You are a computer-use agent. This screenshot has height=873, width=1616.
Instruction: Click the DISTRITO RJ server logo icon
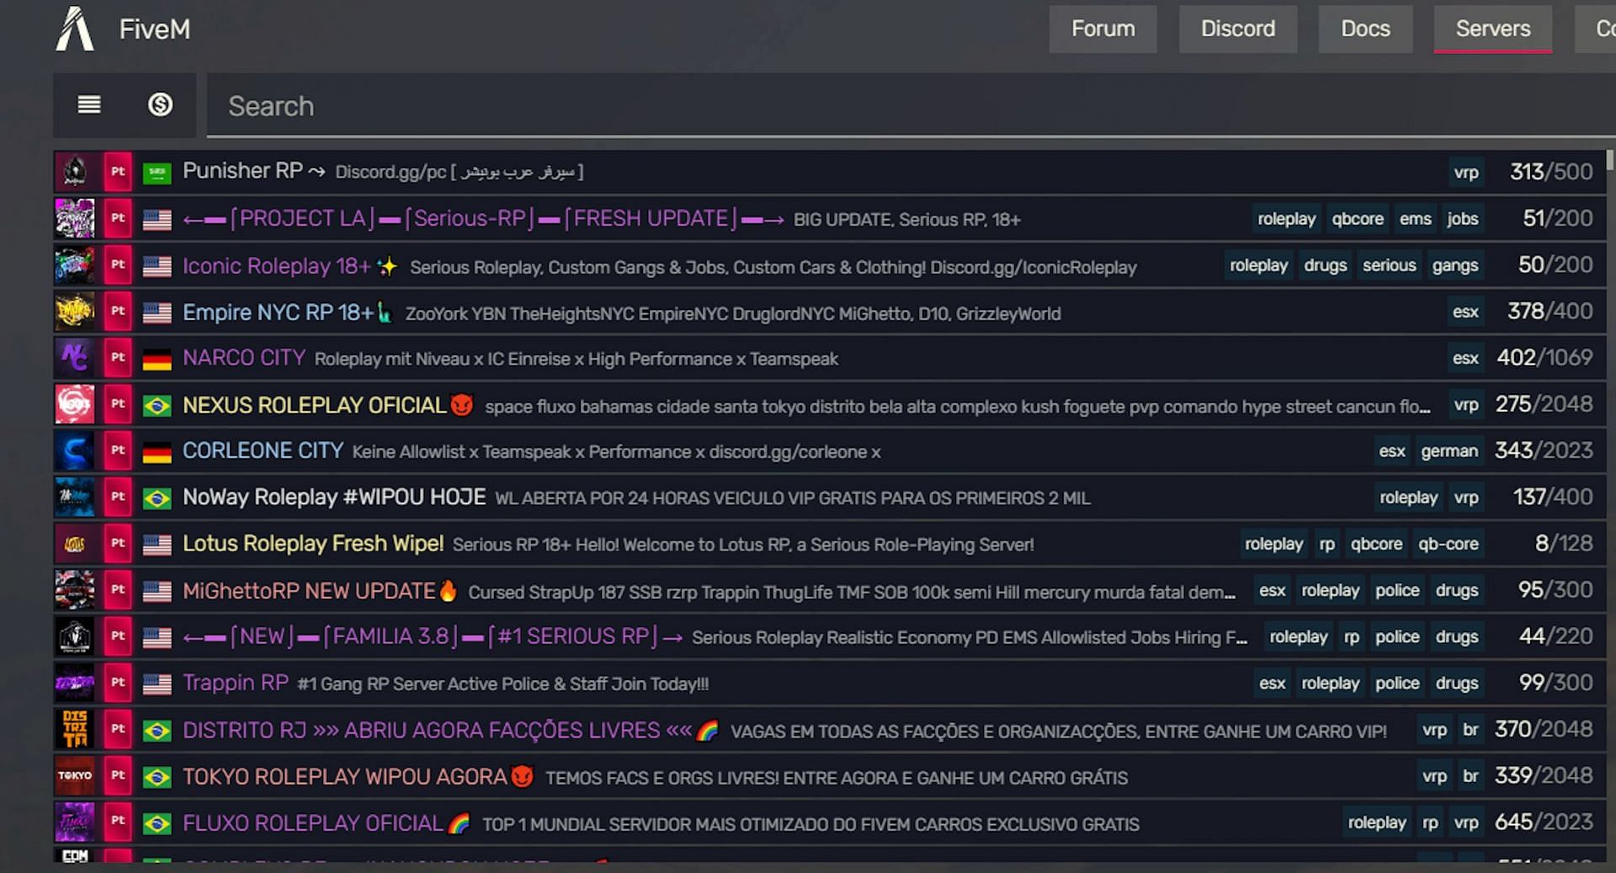coord(75,729)
